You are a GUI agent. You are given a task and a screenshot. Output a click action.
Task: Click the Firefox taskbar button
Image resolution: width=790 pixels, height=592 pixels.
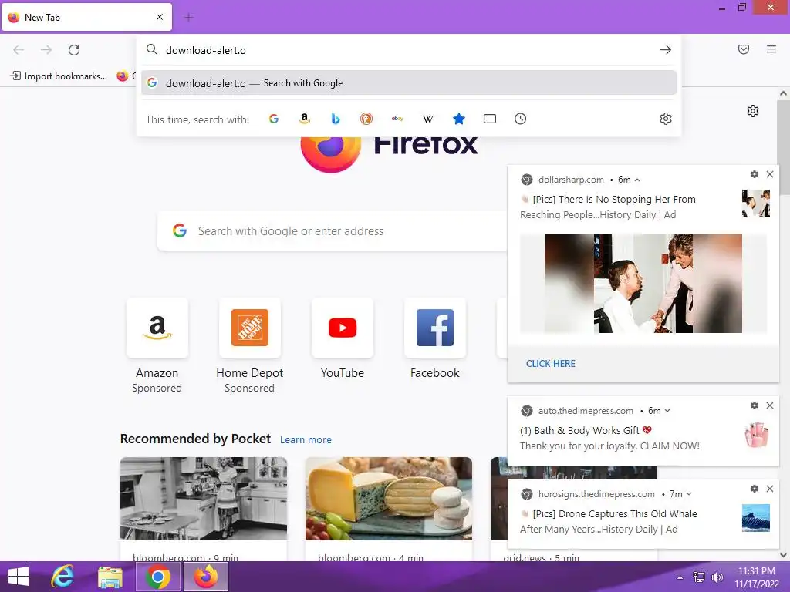tap(206, 577)
